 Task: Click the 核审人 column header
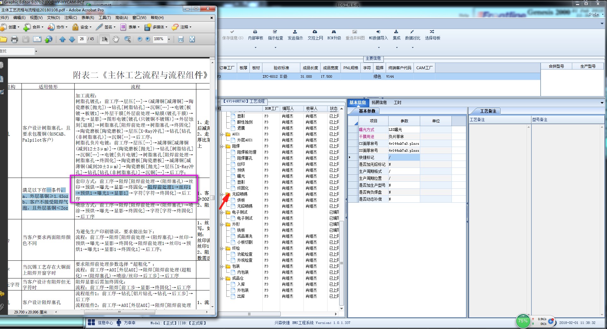tap(316, 108)
